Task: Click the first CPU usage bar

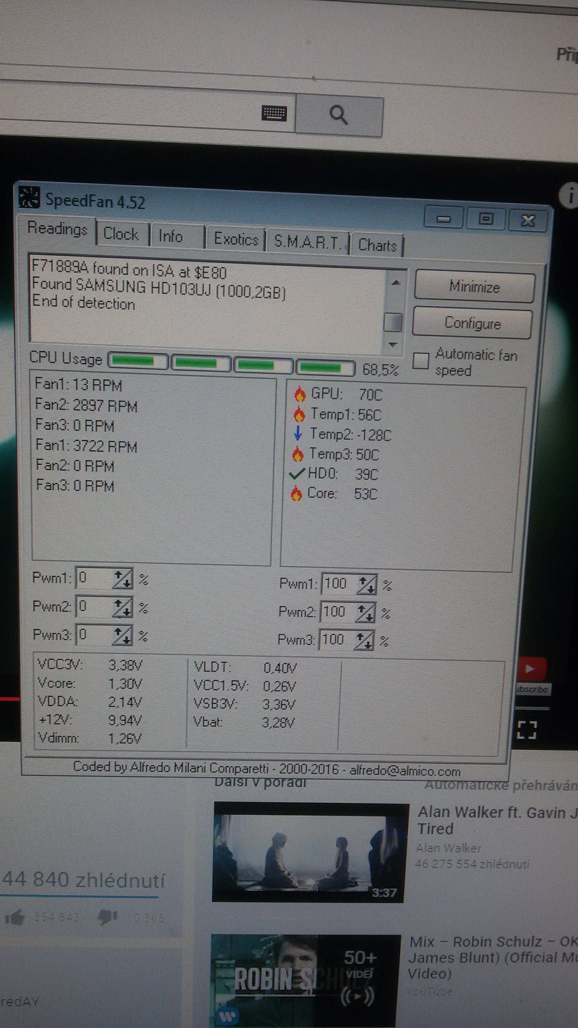Action: (138, 361)
